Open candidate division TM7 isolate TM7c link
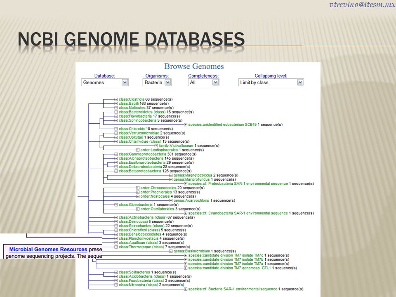This screenshot has height=297, width=396. click(x=226, y=255)
